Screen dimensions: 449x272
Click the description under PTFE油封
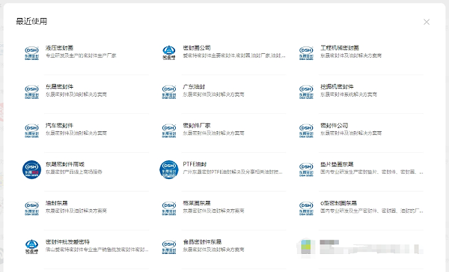[233, 172]
